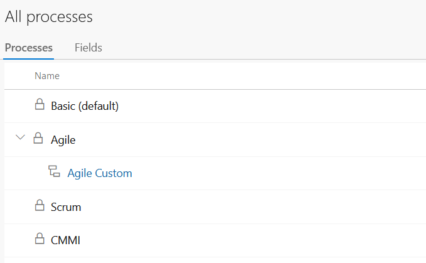Click empty area of the CMMI row
The width and height of the screenshot is (426, 263).
coord(253,240)
